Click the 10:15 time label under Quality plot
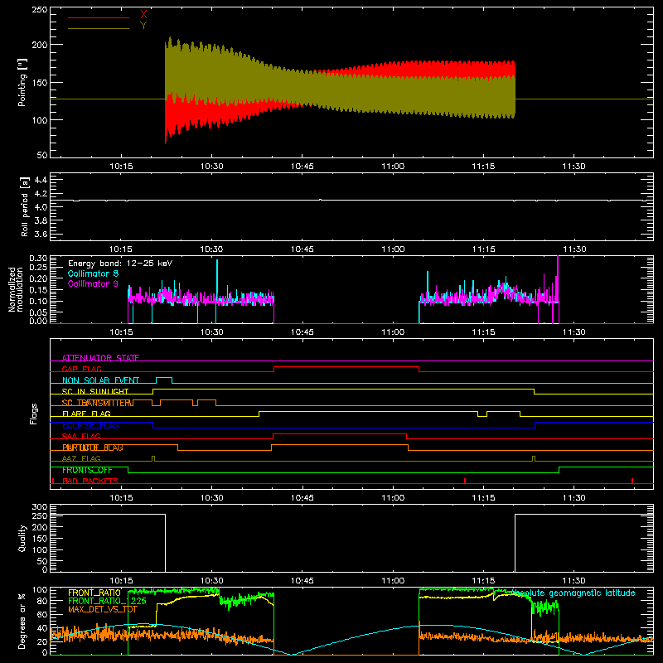The width and height of the screenshot is (663, 663). tap(121, 581)
